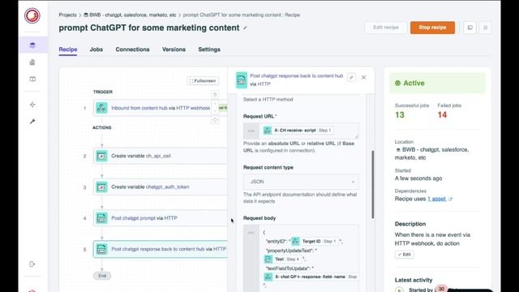Screen dimensions: 519x292
Task: Close the HTTP step side panel
Action: point(364,78)
